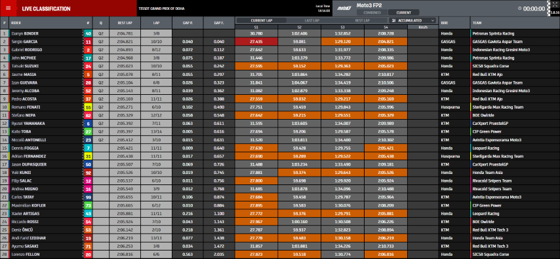Screen dimensions: 560x259
Task: Open the ACCUMULATED sector mode dropdown
Action: pos(413,21)
